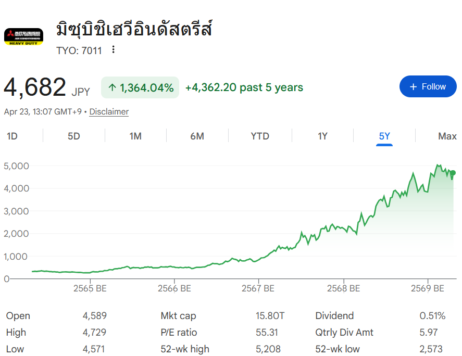Click the 2565 BE axis label
The width and height of the screenshot is (462, 356).
[x=90, y=288]
